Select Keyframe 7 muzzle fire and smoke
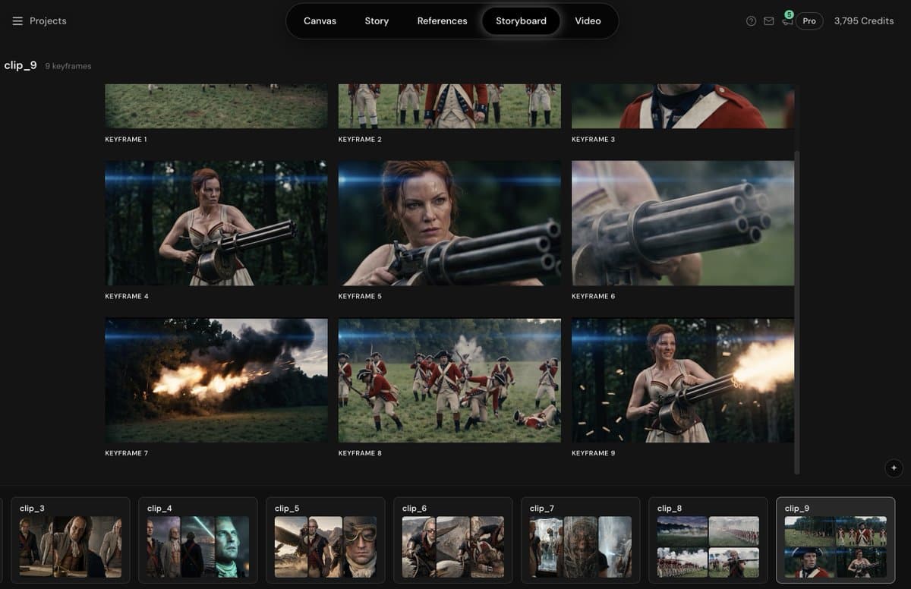The image size is (911, 589). [216, 380]
